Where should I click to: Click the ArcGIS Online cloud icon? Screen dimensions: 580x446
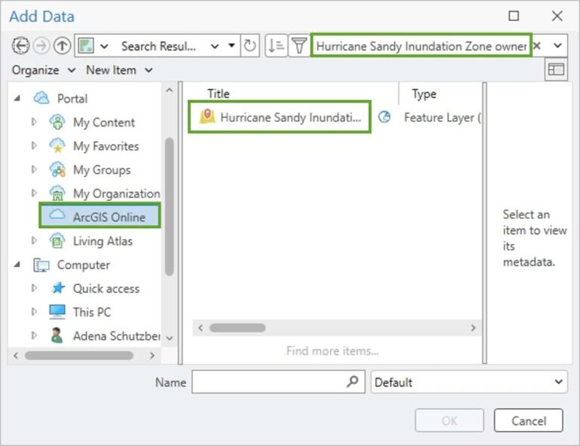57,214
